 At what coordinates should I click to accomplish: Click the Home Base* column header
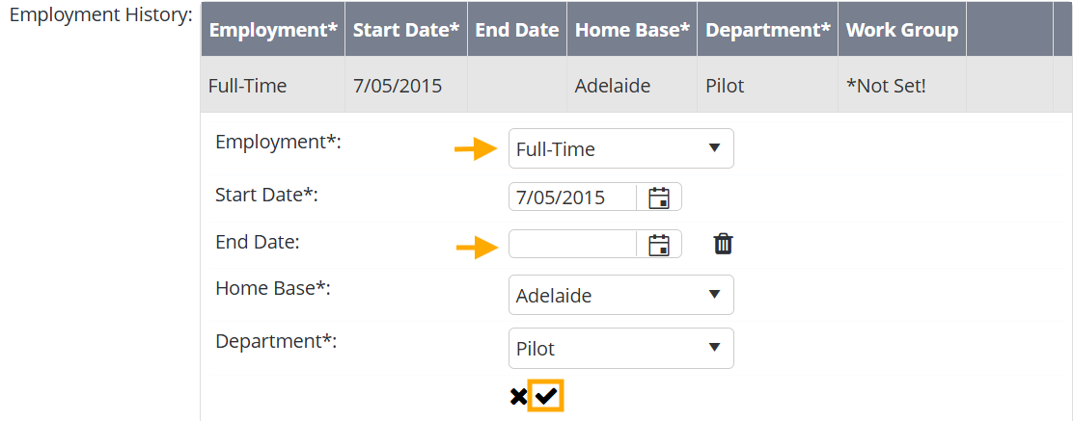click(x=632, y=30)
